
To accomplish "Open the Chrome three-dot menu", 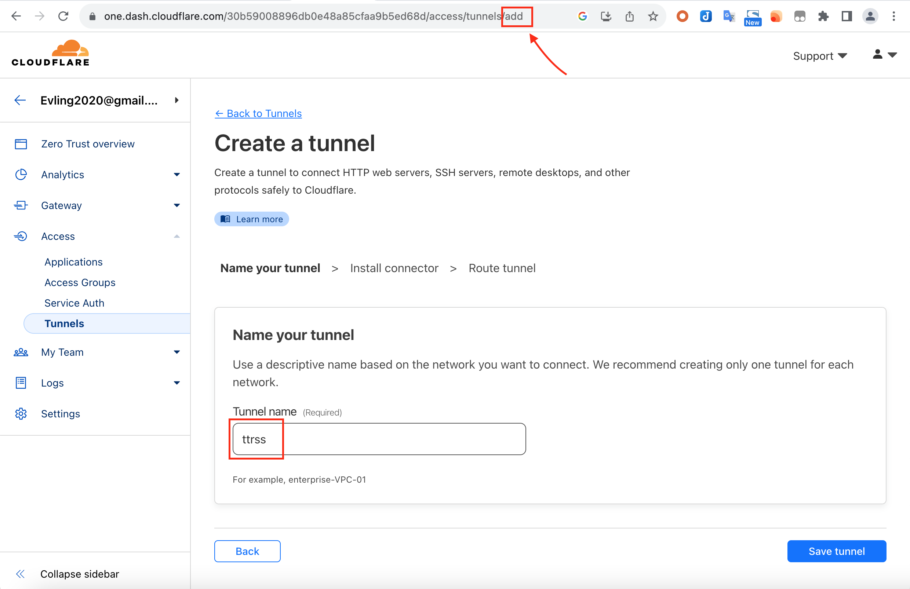I will (x=894, y=16).
